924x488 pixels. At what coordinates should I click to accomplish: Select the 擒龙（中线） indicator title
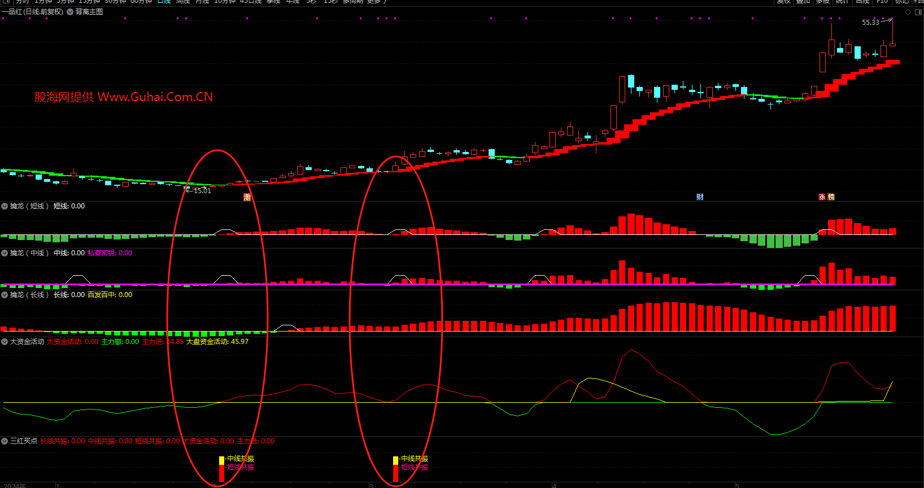29,253
